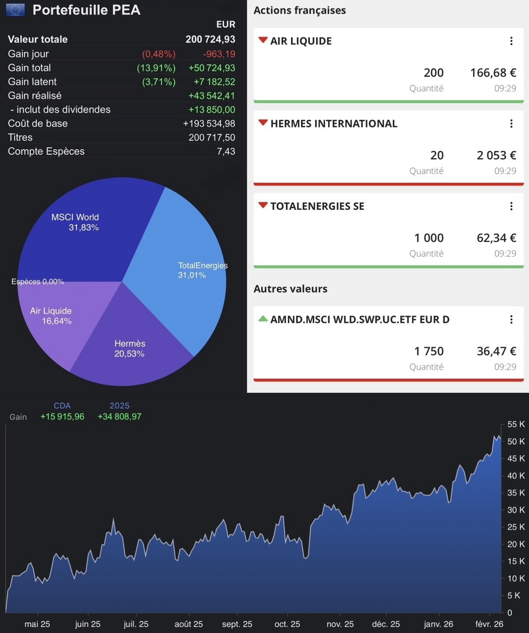Select the CDA gain period

(x=62, y=406)
